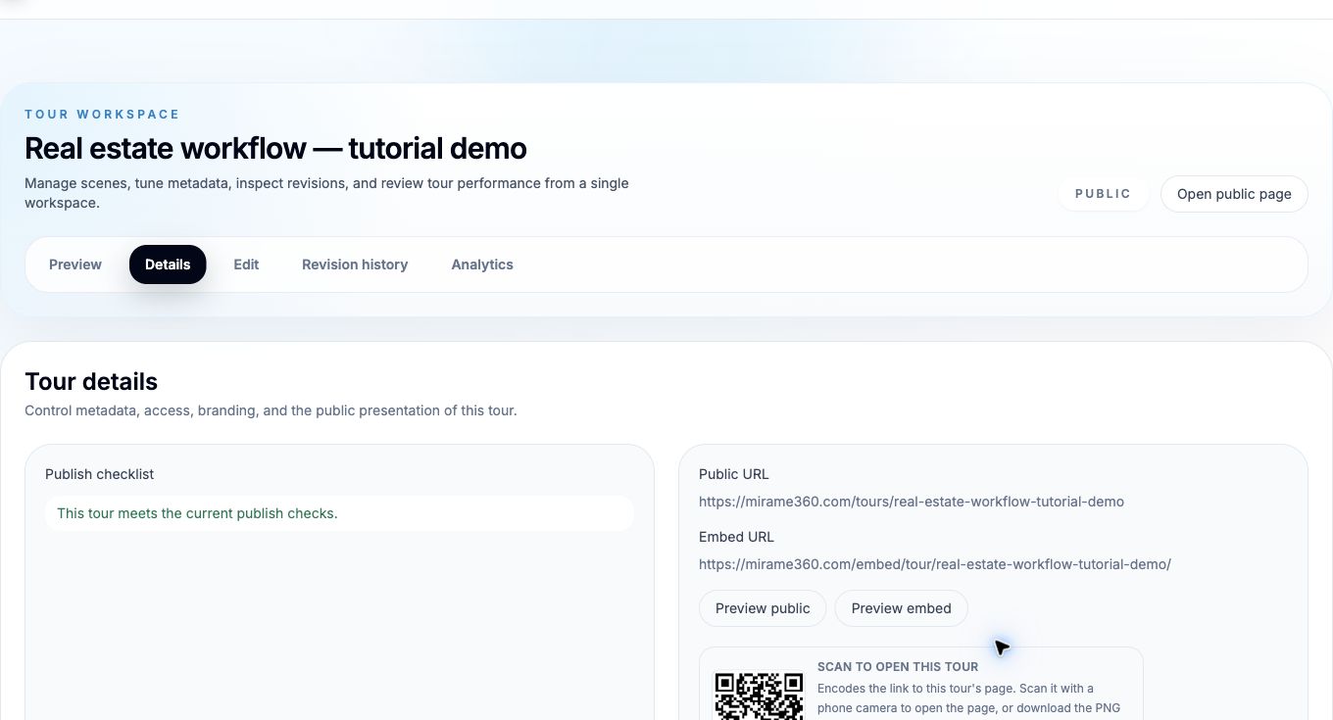Viewport: 1333px width, 720px height.
Task: Select the Details tab
Action: coord(168,264)
